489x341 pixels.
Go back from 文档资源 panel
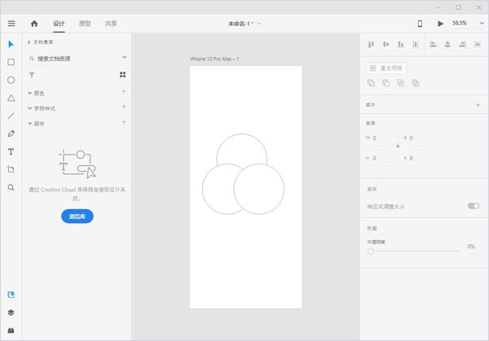point(29,42)
